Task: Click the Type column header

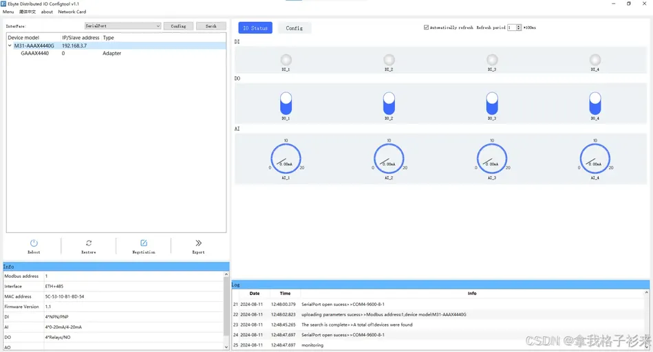Action: pyautogui.click(x=108, y=37)
